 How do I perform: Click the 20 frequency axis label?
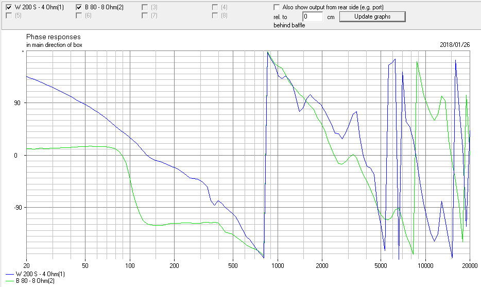(x=26, y=266)
